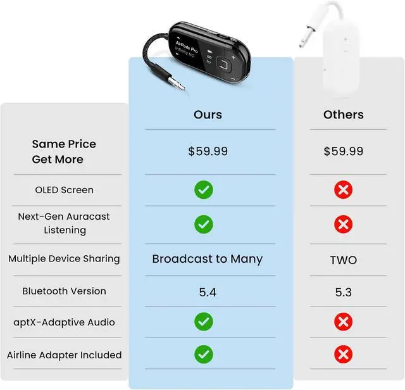Click the "TWO" value under Others
405x390 pixels.
tap(343, 260)
